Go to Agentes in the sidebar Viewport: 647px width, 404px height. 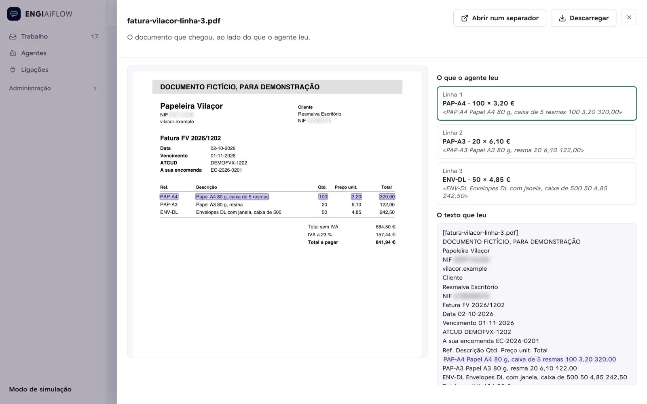[54, 53]
